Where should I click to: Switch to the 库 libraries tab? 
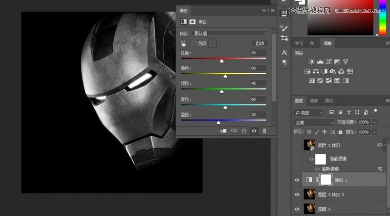[x=312, y=43]
